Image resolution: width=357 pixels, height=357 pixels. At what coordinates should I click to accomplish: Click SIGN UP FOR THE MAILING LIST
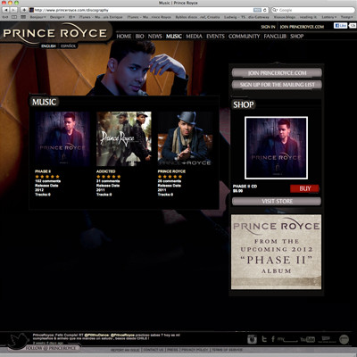(x=277, y=85)
